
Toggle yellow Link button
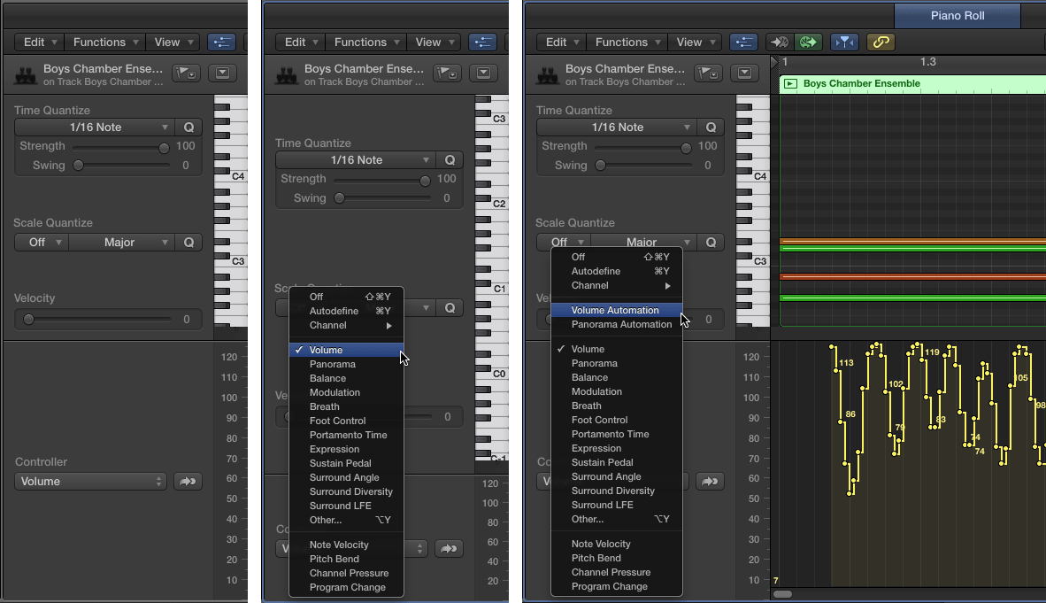(x=881, y=43)
